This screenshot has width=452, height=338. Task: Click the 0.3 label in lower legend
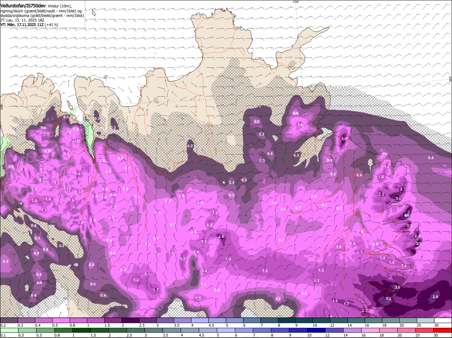tap(20, 335)
